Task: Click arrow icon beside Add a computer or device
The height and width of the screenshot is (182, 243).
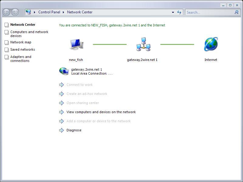Action: (62, 121)
